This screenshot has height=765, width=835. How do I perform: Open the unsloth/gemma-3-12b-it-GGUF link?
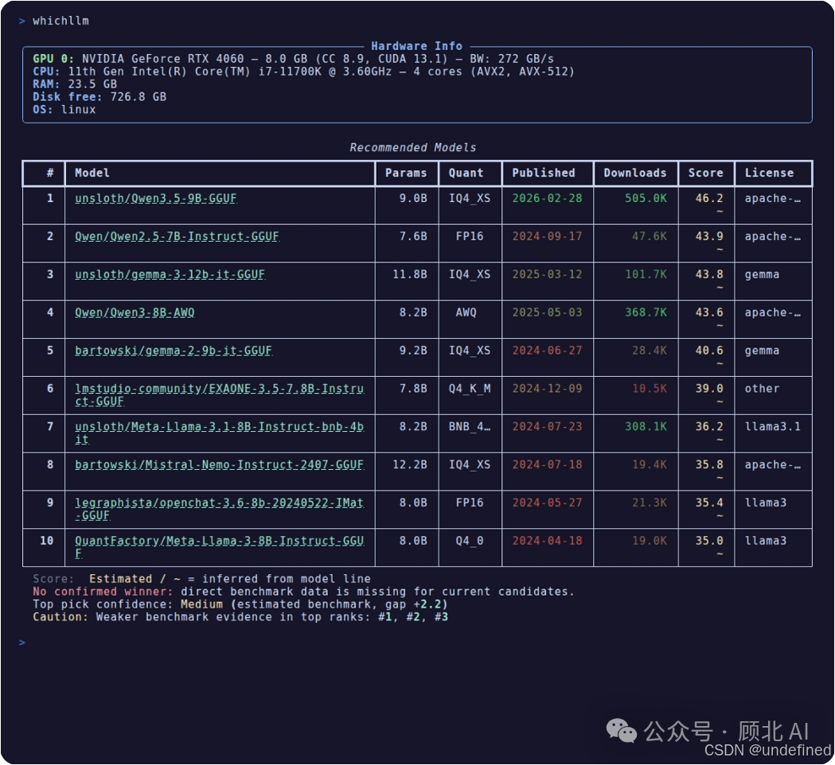(x=170, y=274)
